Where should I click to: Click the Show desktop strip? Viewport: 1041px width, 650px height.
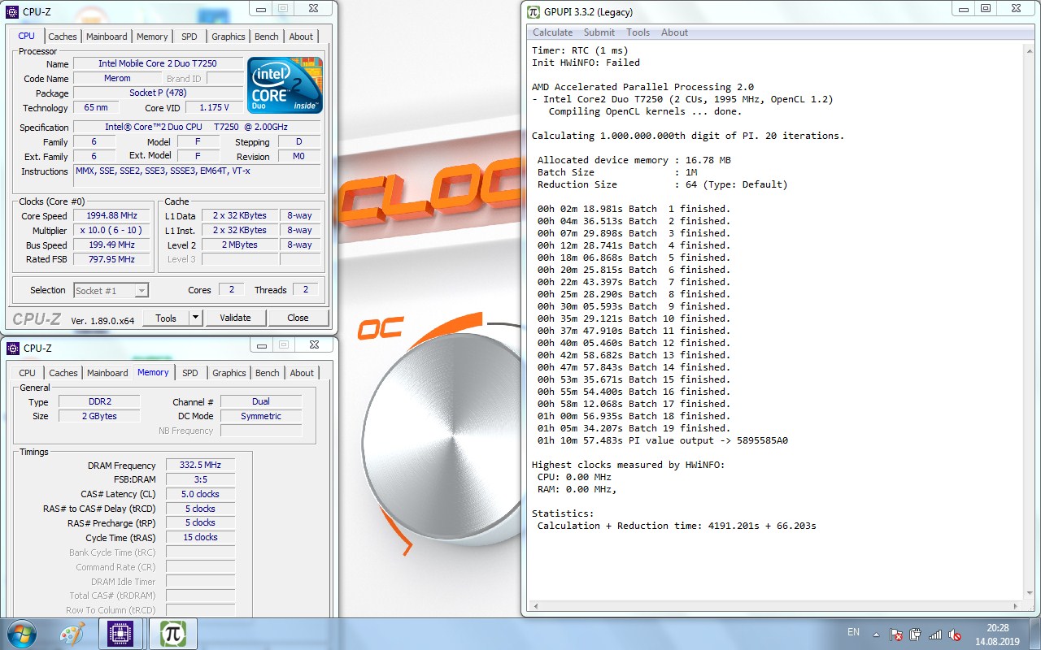(x=1034, y=634)
